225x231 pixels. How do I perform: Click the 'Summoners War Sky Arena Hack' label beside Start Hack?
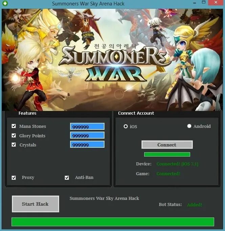click(104, 199)
